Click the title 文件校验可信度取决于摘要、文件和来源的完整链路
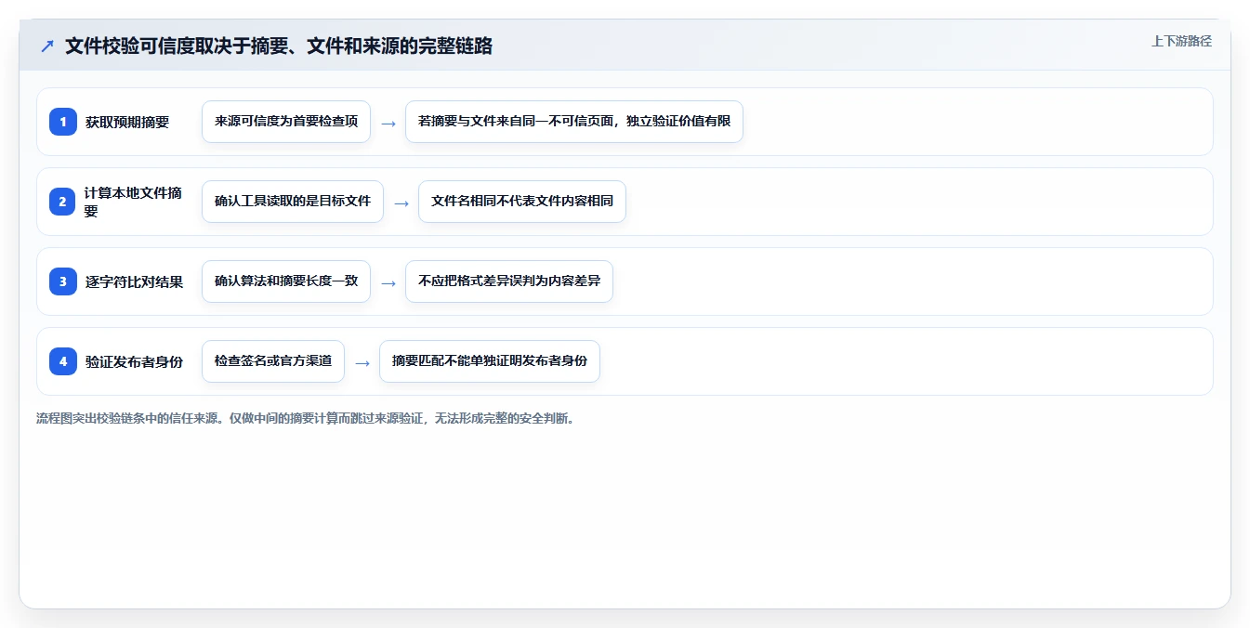The width and height of the screenshot is (1250, 628). click(x=279, y=46)
